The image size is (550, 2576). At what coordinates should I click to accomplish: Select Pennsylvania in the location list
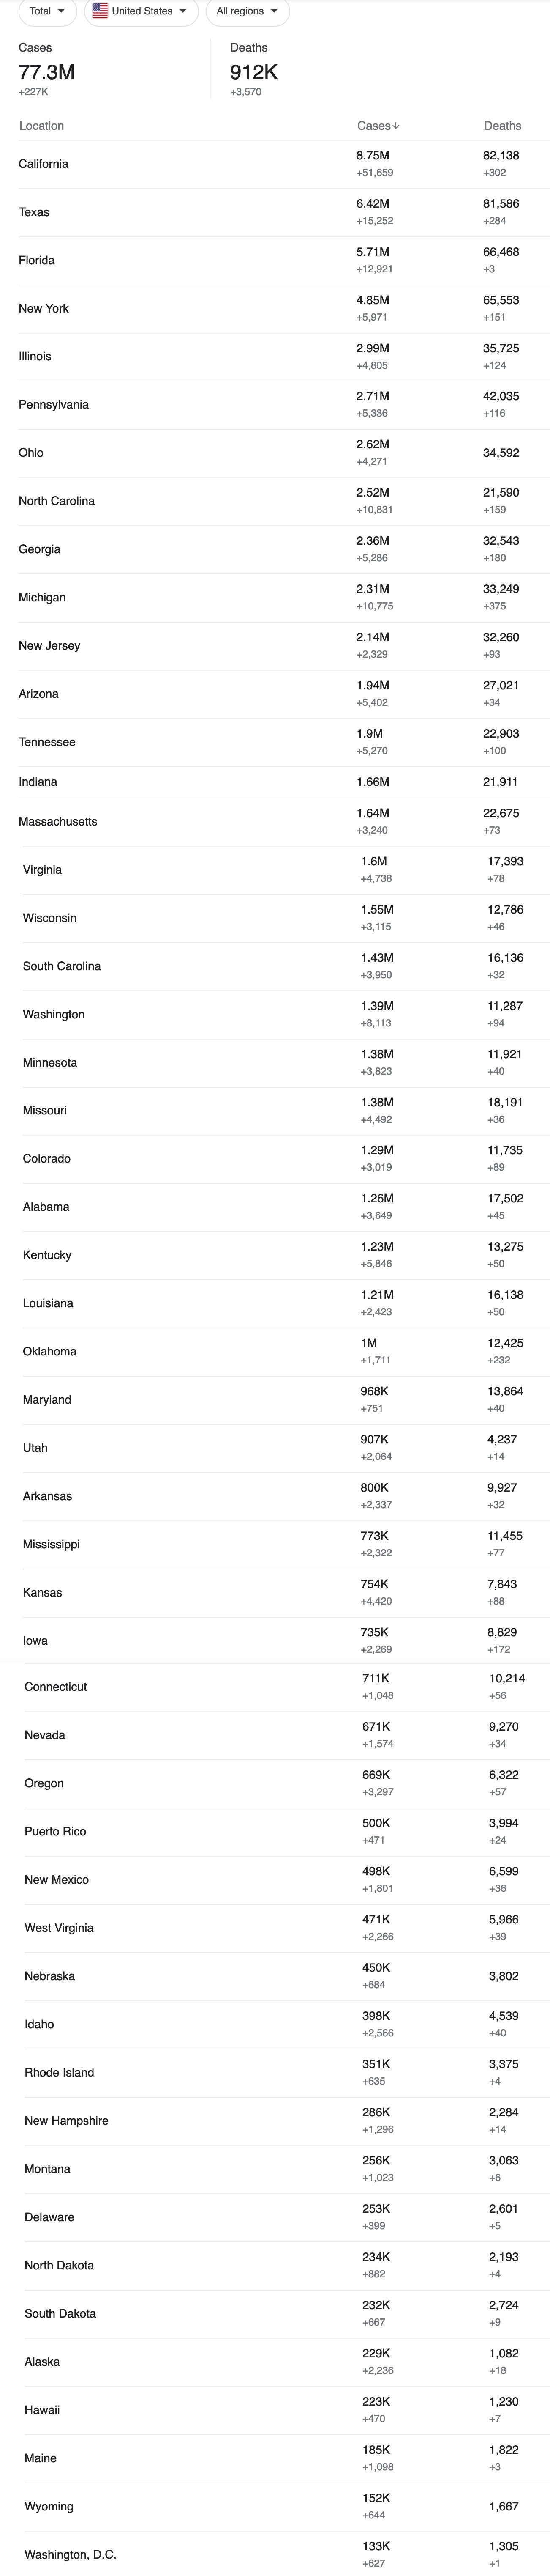(54, 405)
